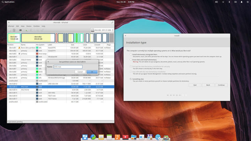This screenshot has width=251, height=141.
Task: Toggle 'Encrypt the new elementary installation' checkbox
Action: click(131, 66)
